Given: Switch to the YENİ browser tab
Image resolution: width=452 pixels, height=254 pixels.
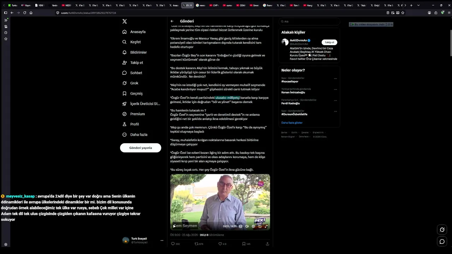Looking at the screenshot, I should [x=40, y=5].
